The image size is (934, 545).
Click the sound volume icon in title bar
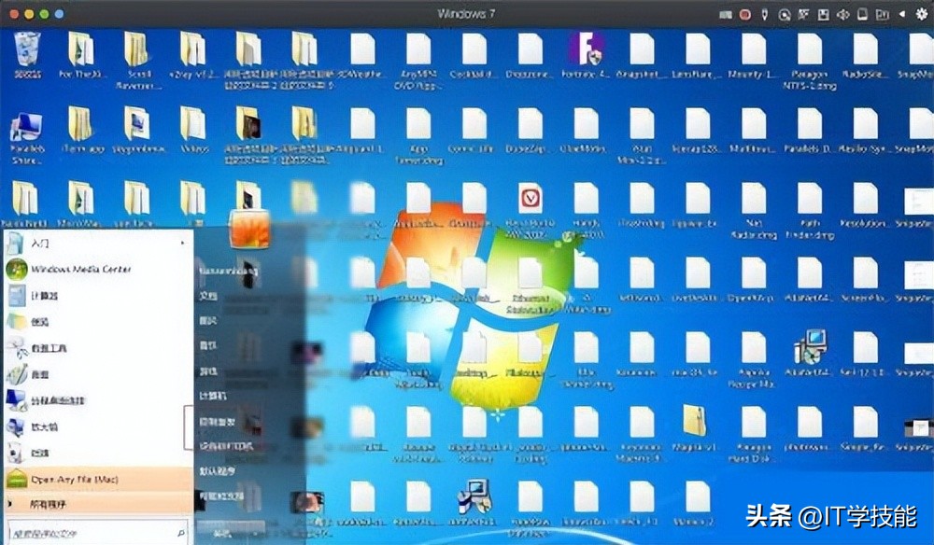click(843, 14)
